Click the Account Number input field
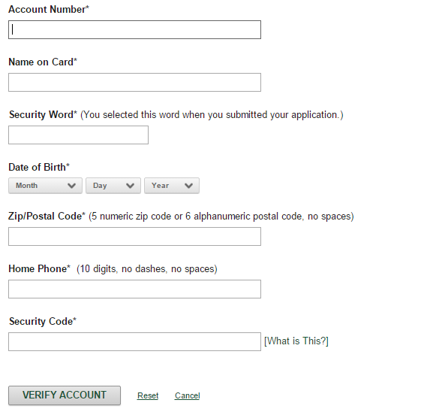 pyautogui.click(x=134, y=29)
